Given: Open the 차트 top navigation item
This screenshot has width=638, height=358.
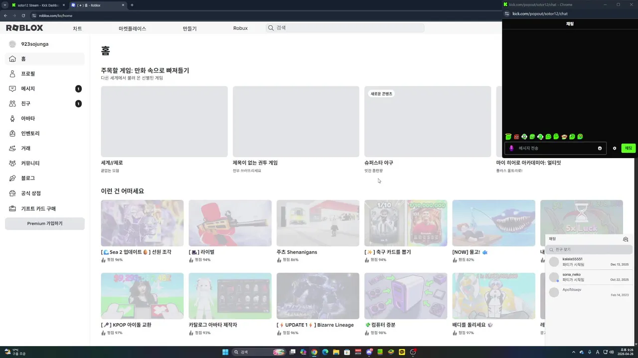Looking at the screenshot, I should click(77, 28).
